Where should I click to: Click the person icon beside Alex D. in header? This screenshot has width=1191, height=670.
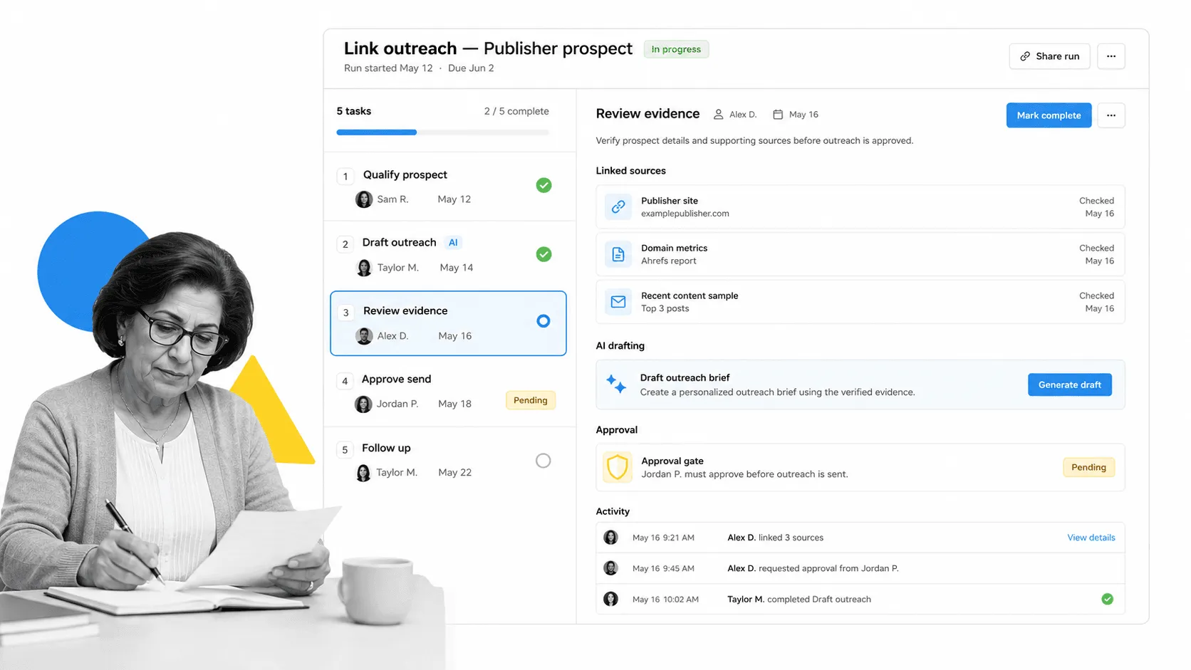pos(718,115)
